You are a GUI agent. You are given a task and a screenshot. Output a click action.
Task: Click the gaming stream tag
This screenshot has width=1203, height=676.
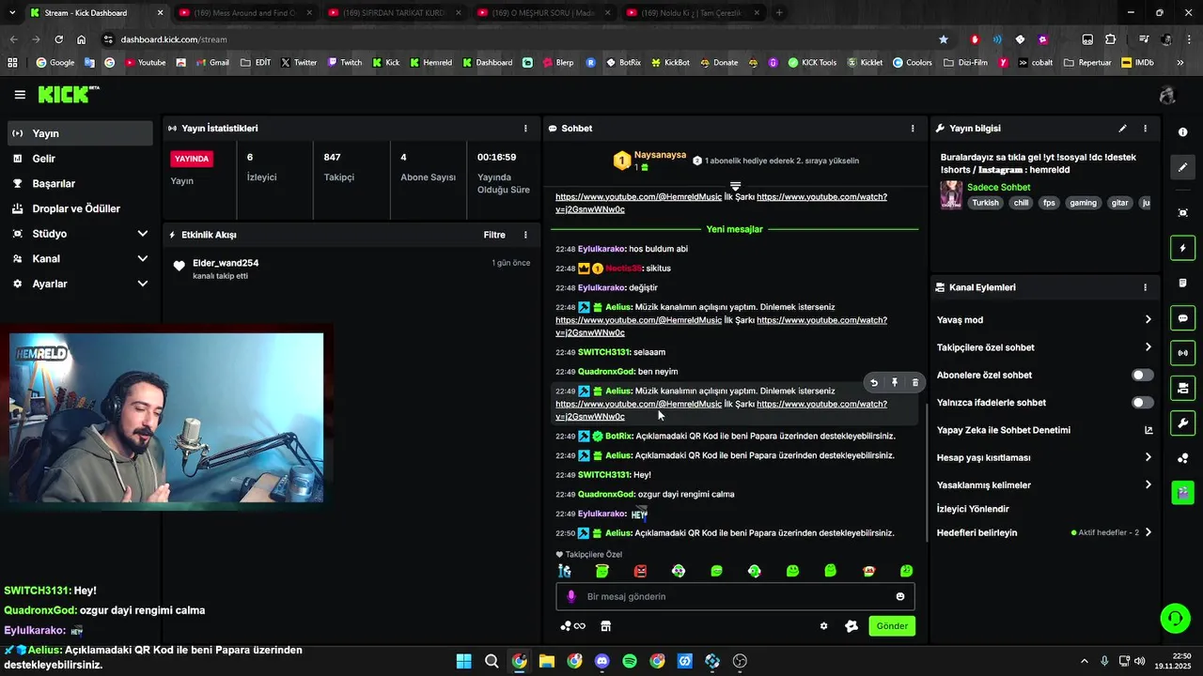(1083, 203)
